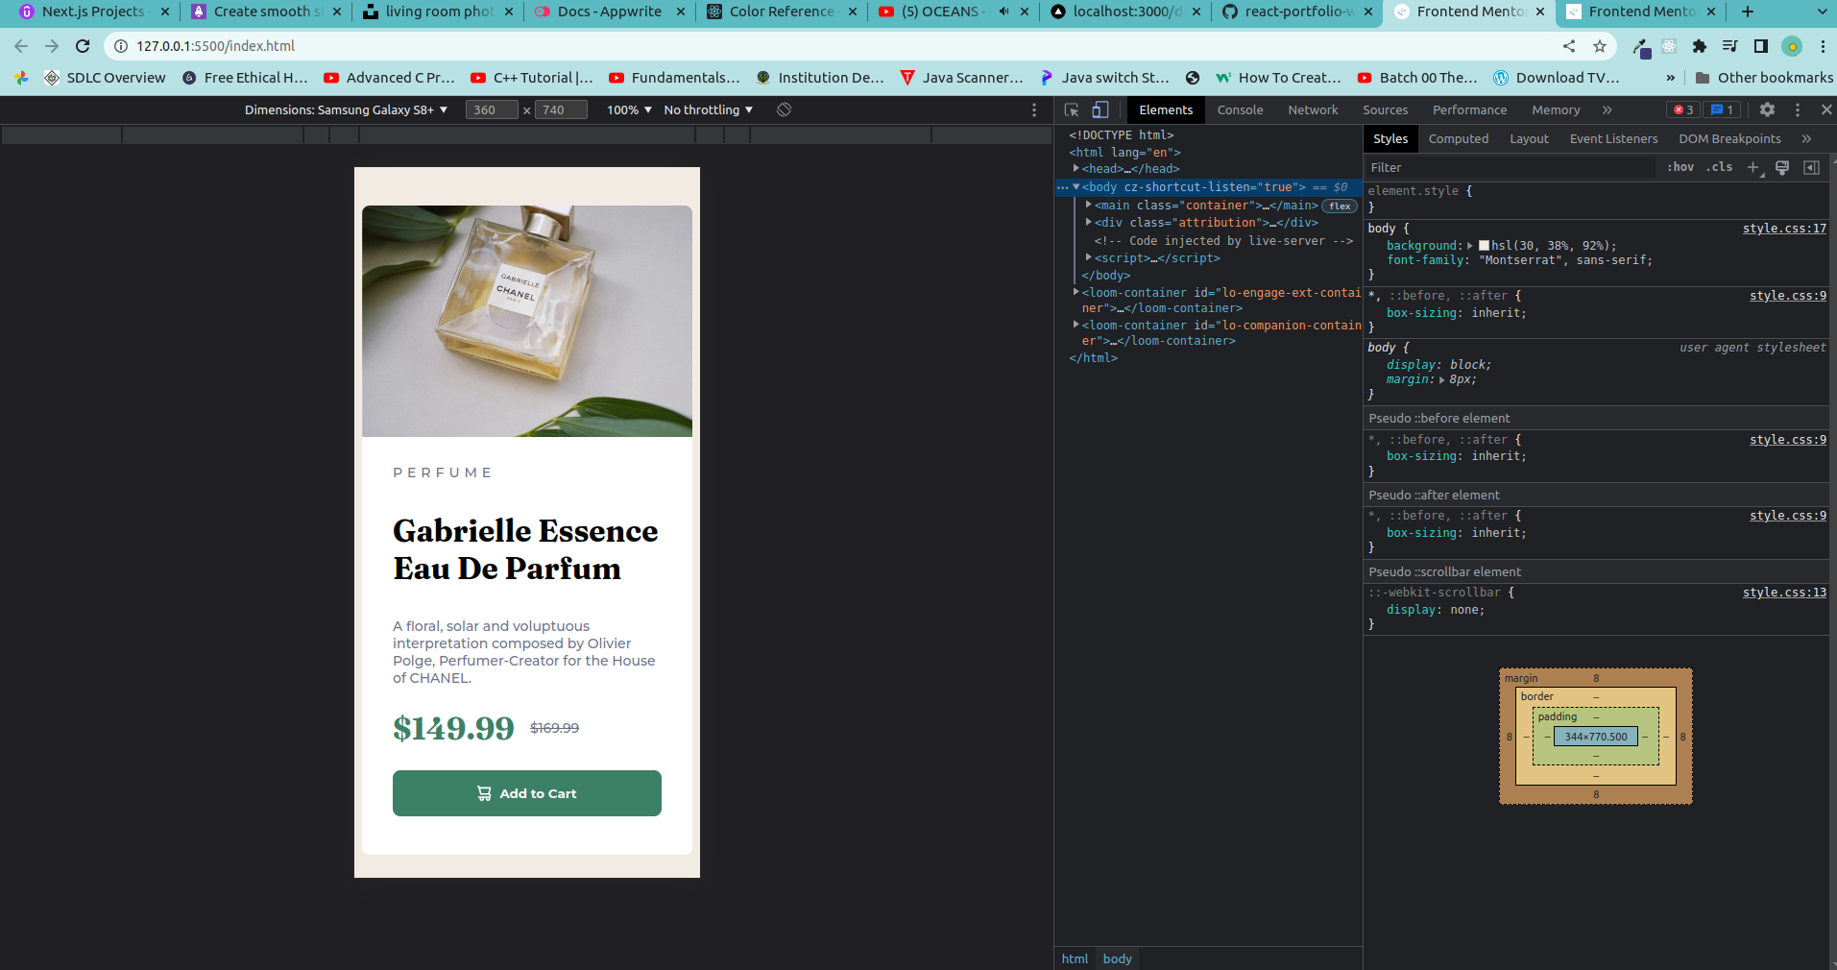
Task: Switch to the Network tab
Action: [1313, 109]
